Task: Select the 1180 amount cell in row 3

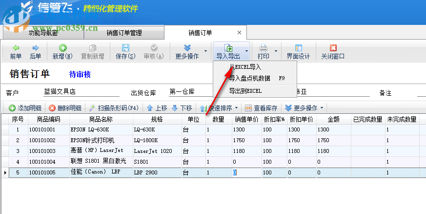Action: 333,151
